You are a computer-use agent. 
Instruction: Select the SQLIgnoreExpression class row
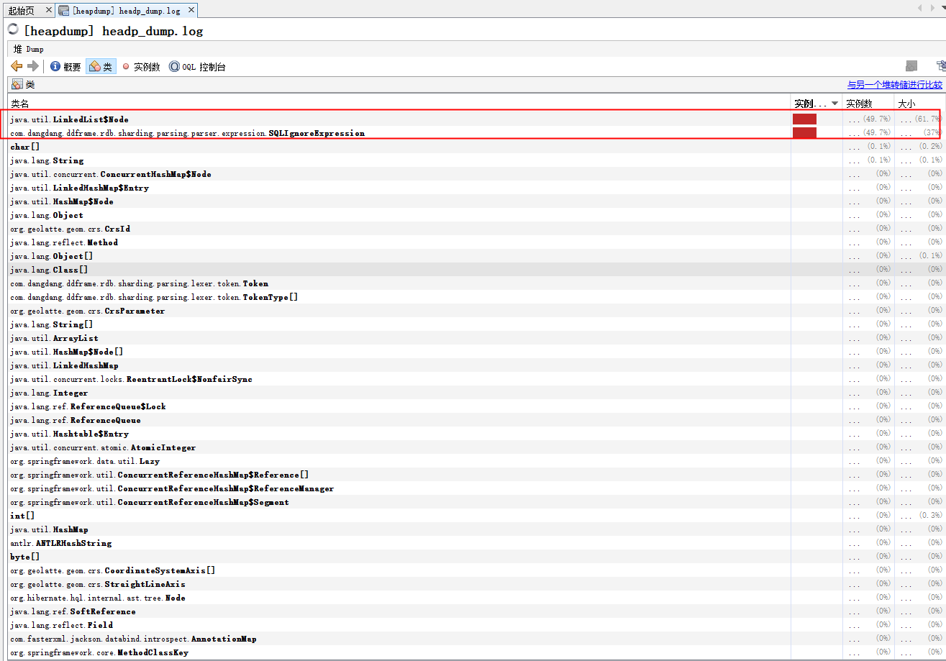pyautogui.click(x=475, y=133)
